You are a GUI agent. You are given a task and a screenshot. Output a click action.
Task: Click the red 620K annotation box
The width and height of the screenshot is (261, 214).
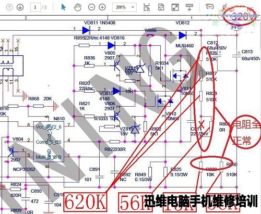pos(85,202)
